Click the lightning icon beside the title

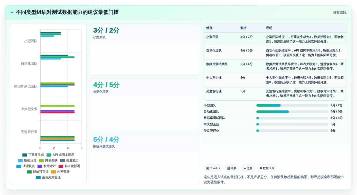point(12,12)
